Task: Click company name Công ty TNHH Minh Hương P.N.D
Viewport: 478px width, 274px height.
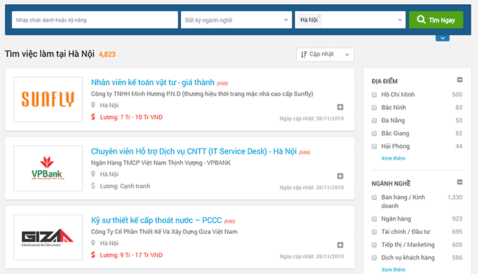Action: [202, 94]
